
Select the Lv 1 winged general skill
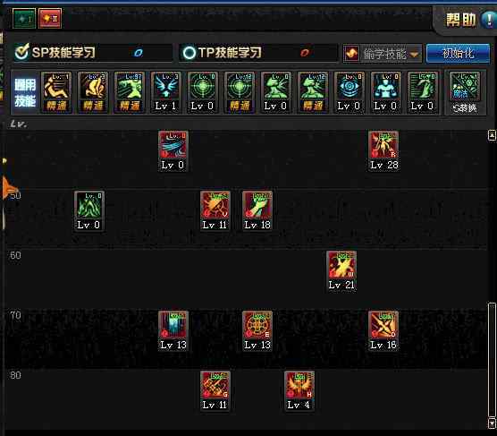pyautogui.click(x=165, y=92)
